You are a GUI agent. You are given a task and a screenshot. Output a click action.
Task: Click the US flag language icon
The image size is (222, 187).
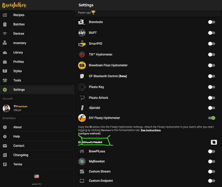pyautogui.click(x=37, y=176)
